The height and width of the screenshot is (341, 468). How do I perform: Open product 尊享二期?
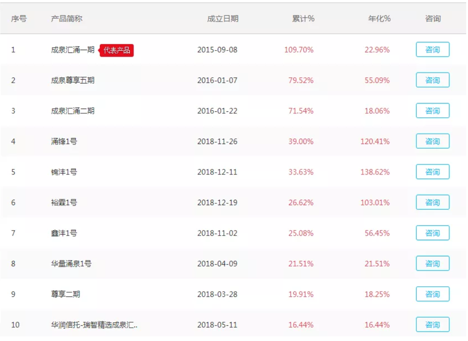click(65, 294)
